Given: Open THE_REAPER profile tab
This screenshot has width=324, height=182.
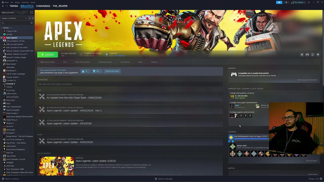Looking at the screenshot, I should pos(60,6).
